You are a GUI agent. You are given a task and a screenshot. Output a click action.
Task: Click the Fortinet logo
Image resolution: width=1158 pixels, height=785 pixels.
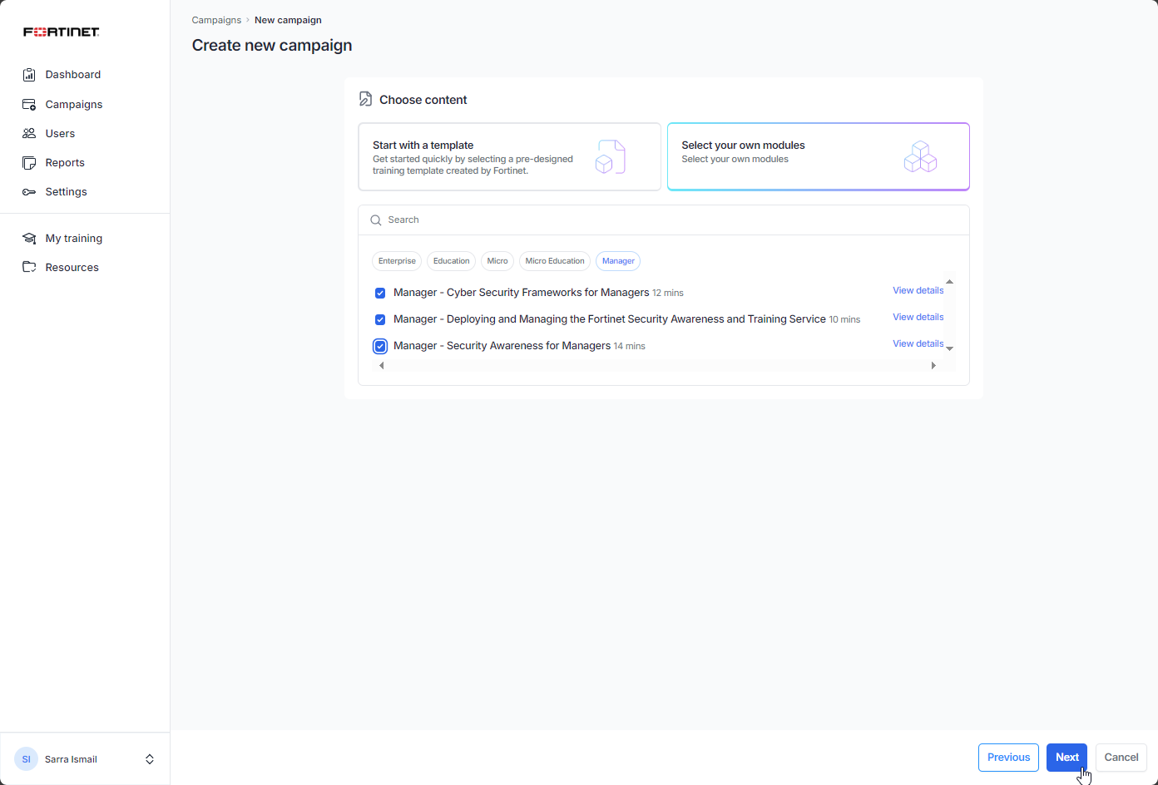(62, 32)
